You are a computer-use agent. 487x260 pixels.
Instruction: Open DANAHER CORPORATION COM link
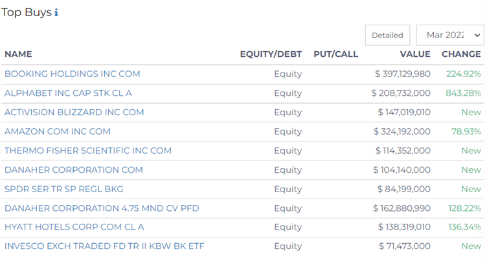pyautogui.click(x=74, y=169)
